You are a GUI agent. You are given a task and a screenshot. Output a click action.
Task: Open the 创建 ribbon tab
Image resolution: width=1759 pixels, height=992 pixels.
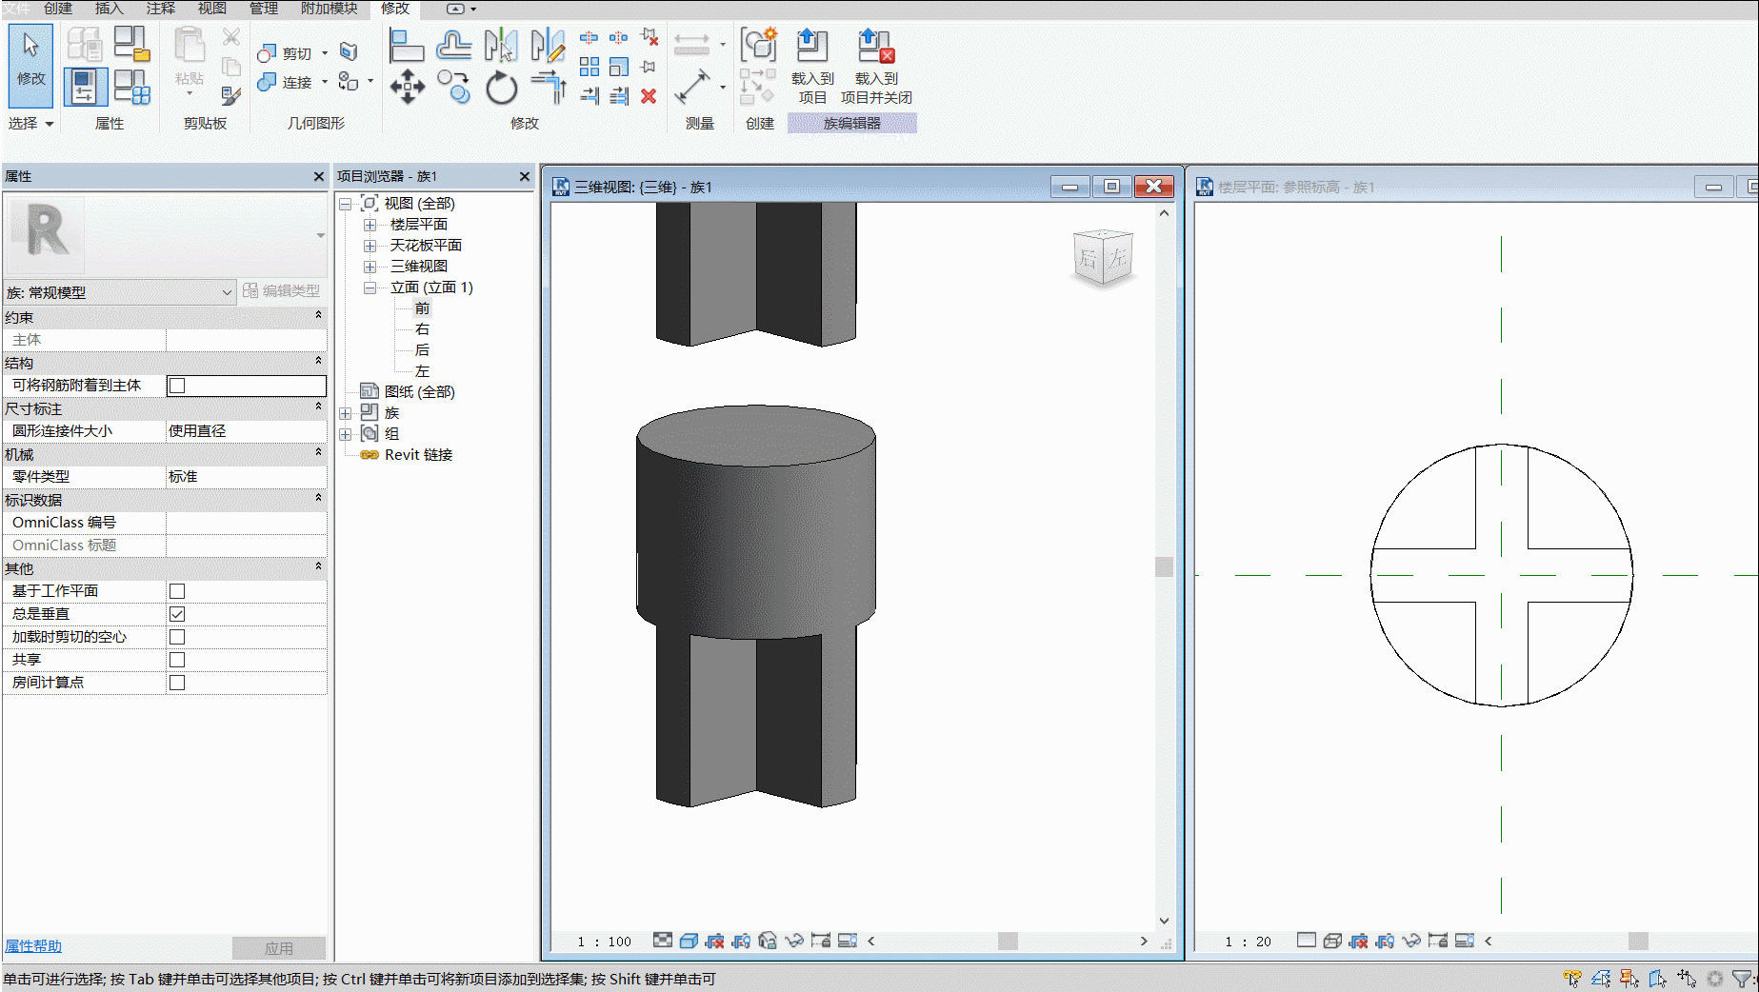[x=58, y=9]
